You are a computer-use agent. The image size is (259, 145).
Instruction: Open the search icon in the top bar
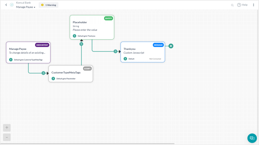click(x=232, y=5)
